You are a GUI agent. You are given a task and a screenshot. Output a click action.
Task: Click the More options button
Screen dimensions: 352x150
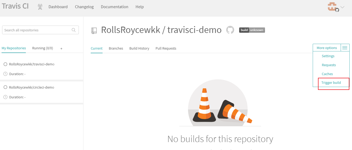(x=327, y=48)
